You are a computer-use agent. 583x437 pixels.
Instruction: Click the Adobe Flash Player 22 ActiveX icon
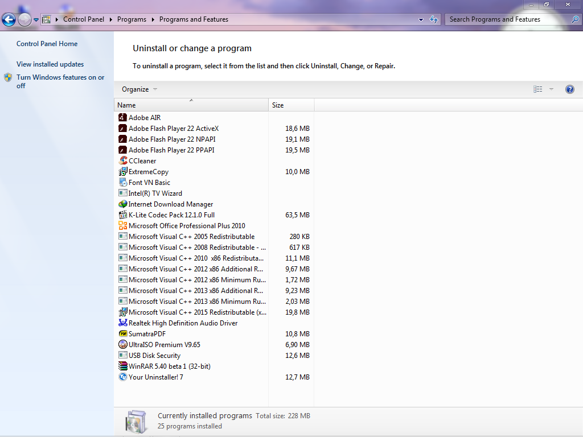click(123, 128)
